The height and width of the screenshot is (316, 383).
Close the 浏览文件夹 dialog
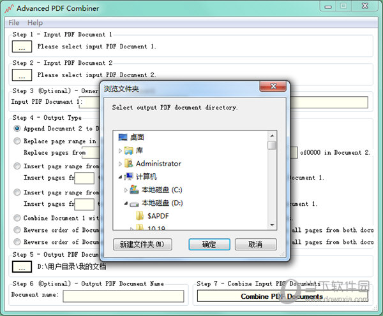coord(273,86)
